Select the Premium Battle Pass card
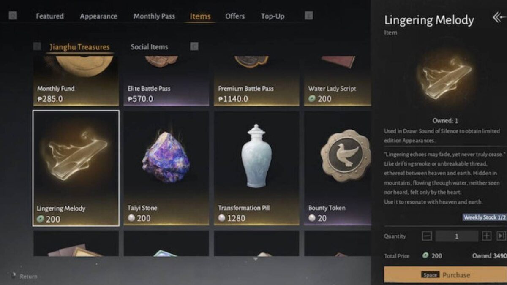The image size is (507, 285). tap(256, 81)
